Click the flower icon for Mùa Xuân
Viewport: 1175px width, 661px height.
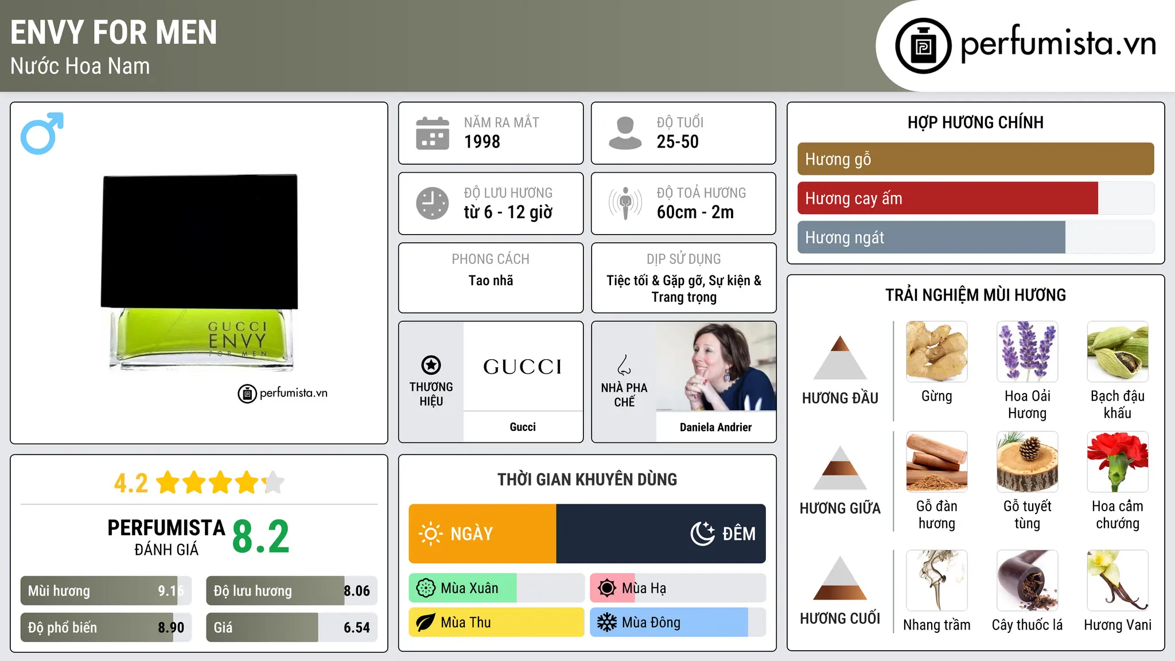426,588
